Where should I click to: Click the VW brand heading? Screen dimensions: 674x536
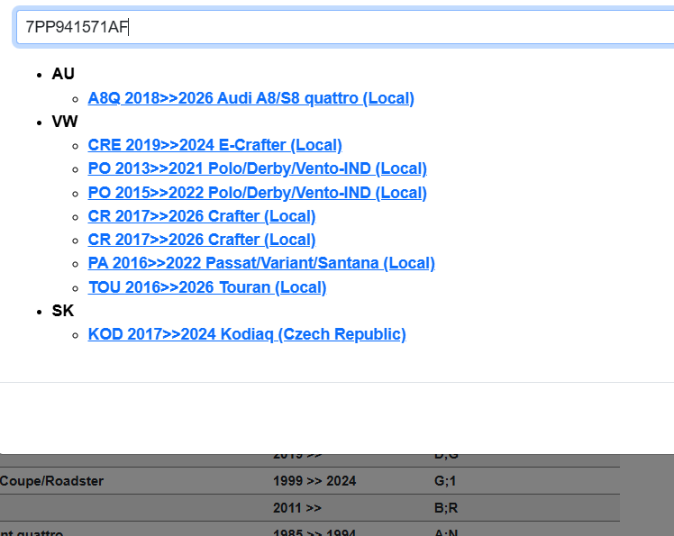point(64,121)
